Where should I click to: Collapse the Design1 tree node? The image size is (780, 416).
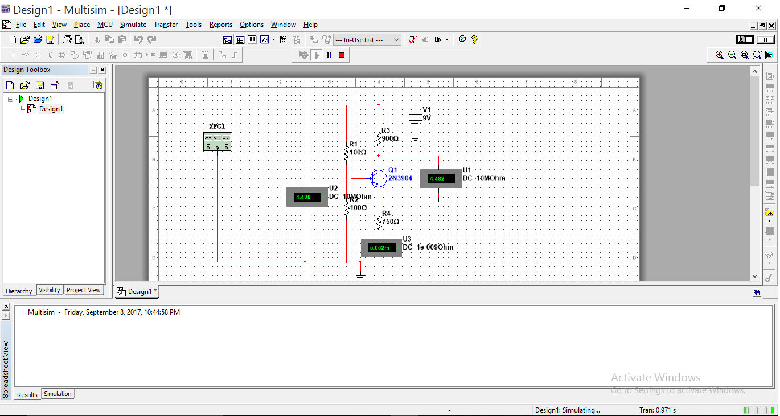[x=11, y=99]
